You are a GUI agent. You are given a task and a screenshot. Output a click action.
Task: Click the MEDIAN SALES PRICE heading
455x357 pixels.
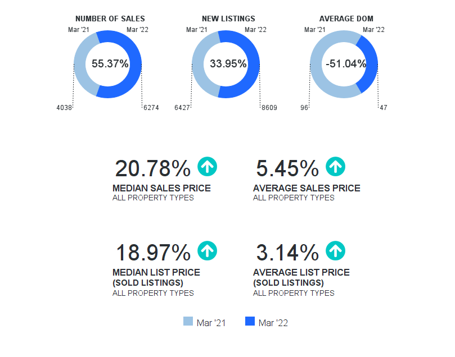click(161, 188)
